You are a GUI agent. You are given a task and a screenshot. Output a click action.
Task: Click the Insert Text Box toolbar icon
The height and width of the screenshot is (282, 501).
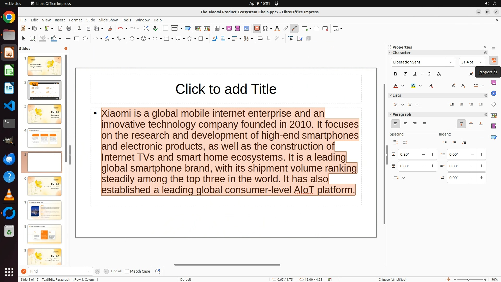coord(257,28)
